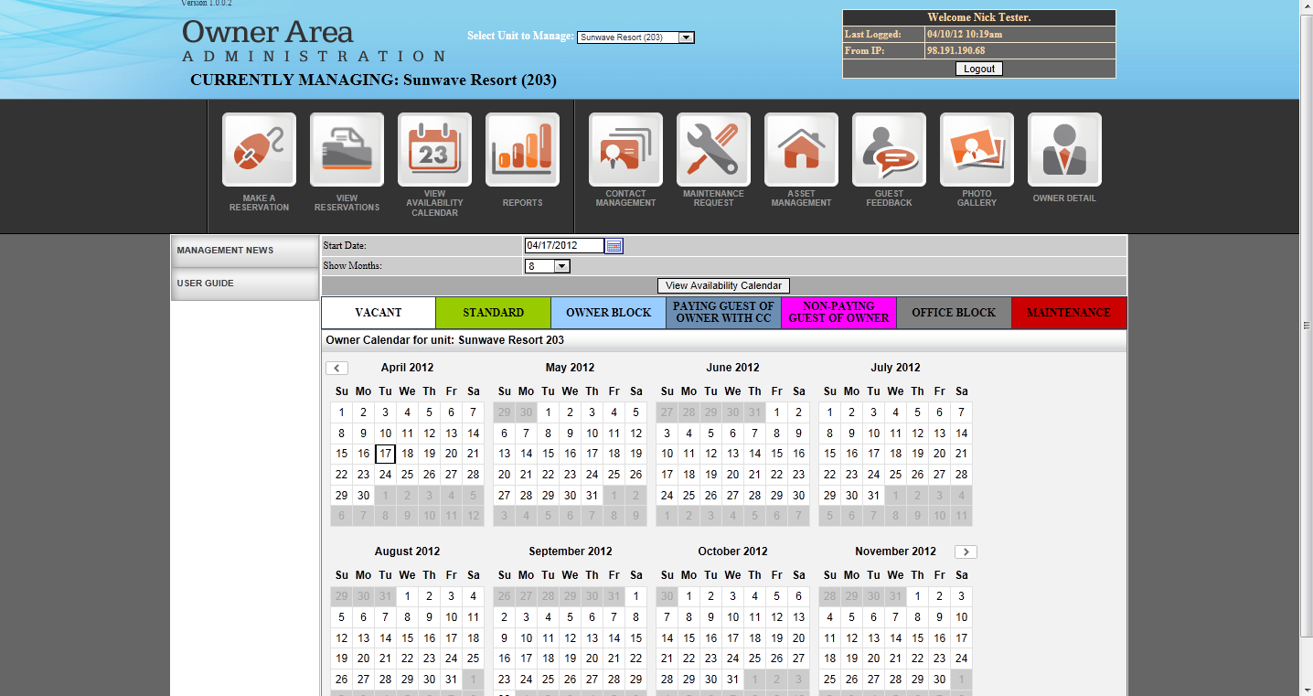Open the Guest Feedback icon
The image size is (1313, 696).
pos(889,149)
